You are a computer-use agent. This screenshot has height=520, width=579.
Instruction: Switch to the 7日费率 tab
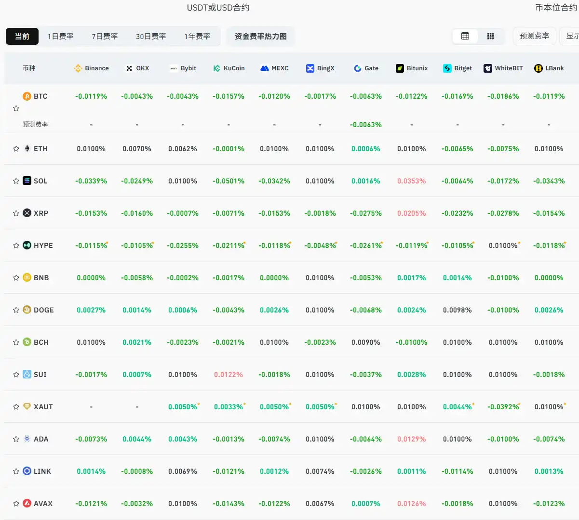(x=105, y=37)
